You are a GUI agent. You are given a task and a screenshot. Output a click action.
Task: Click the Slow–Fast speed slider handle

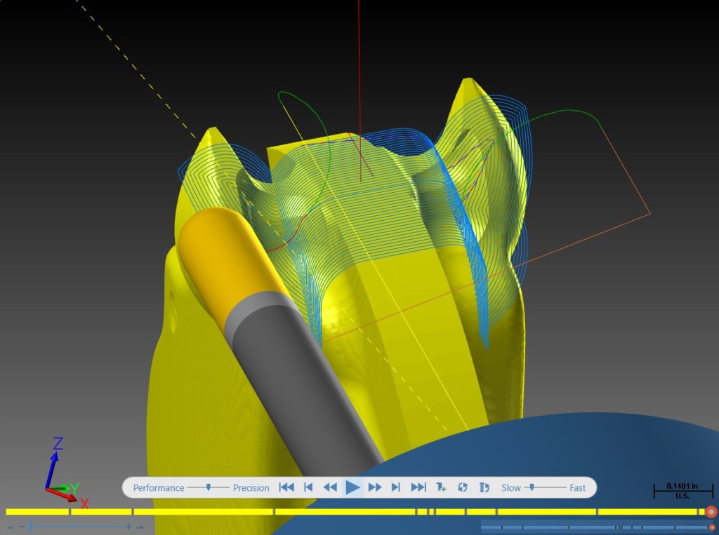[532, 487]
